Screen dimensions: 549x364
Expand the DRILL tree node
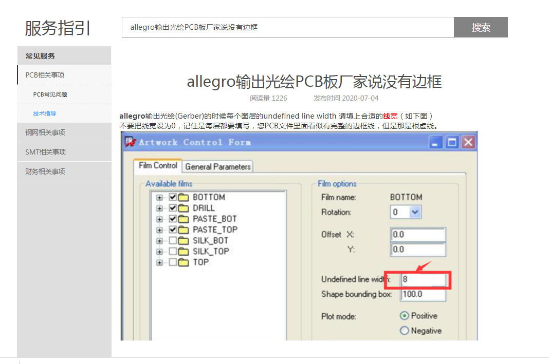tap(160, 208)
